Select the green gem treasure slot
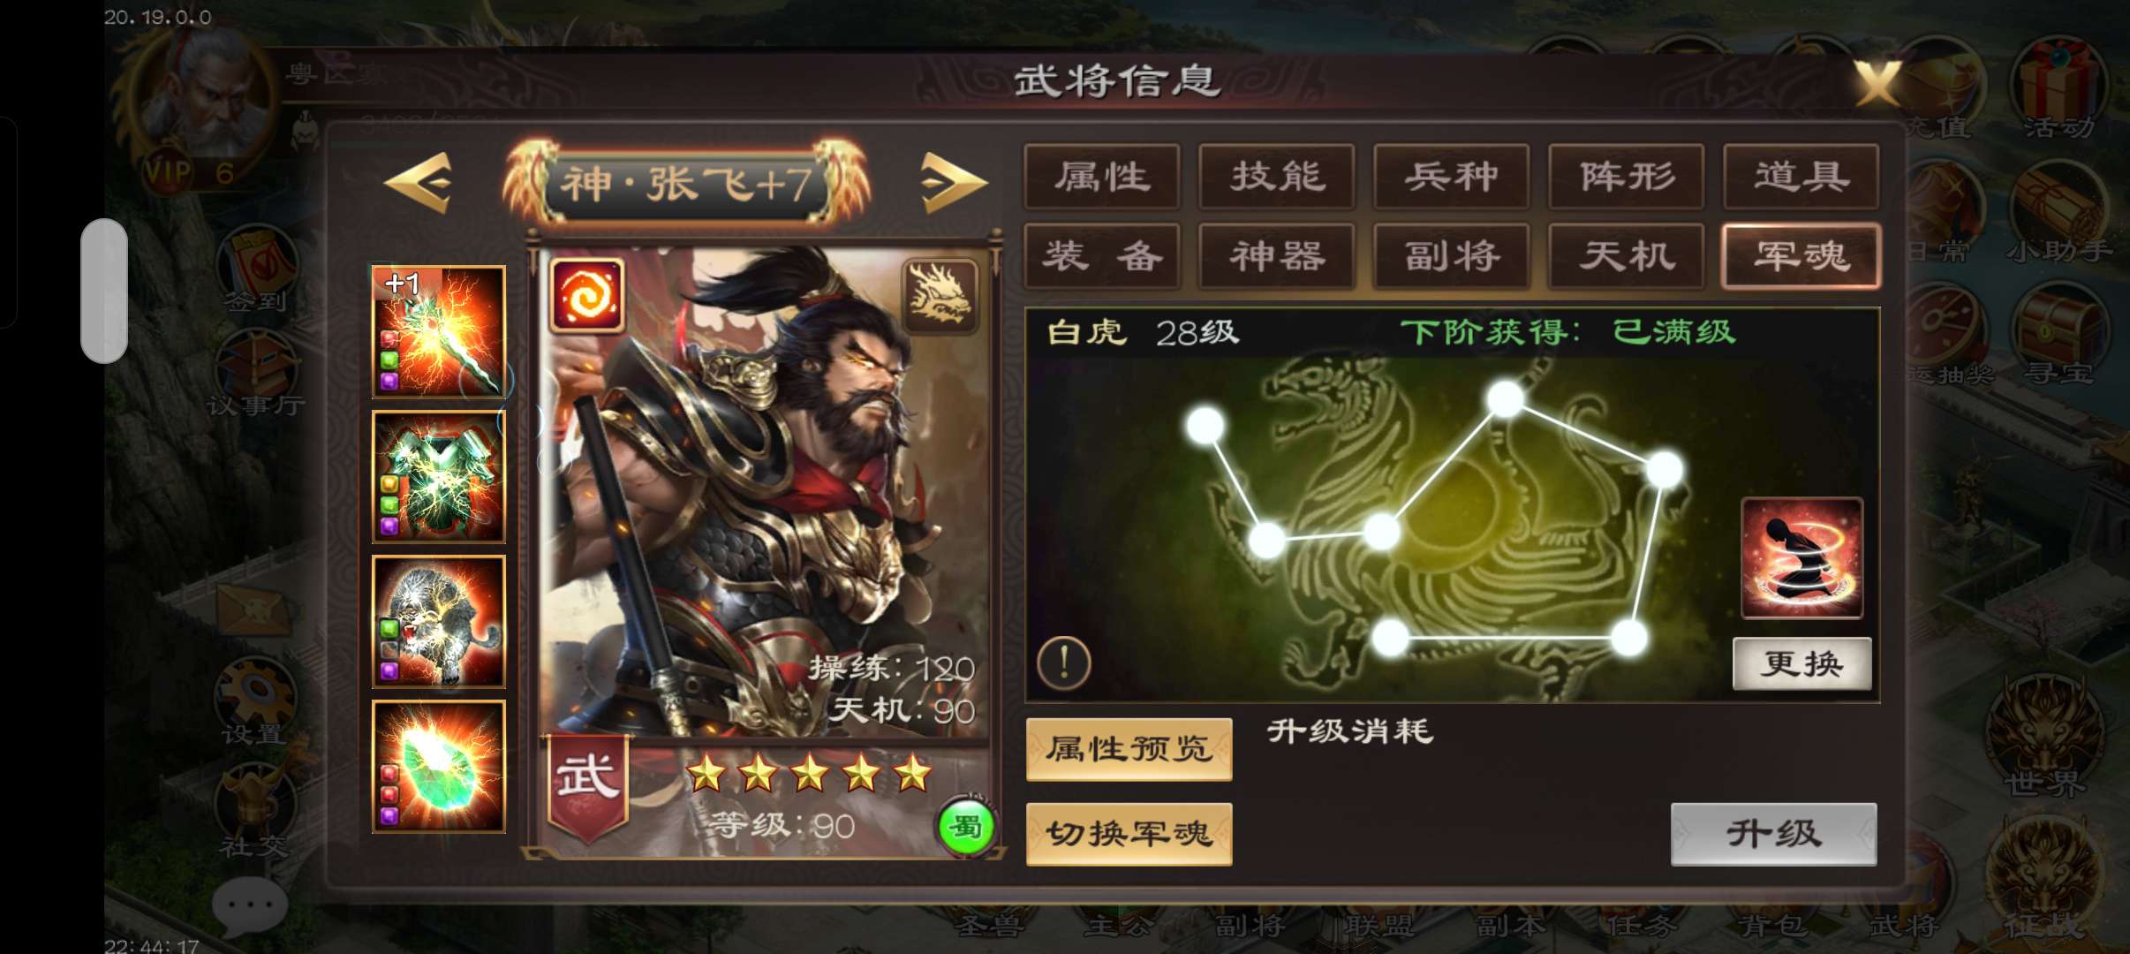 (439, 767)
